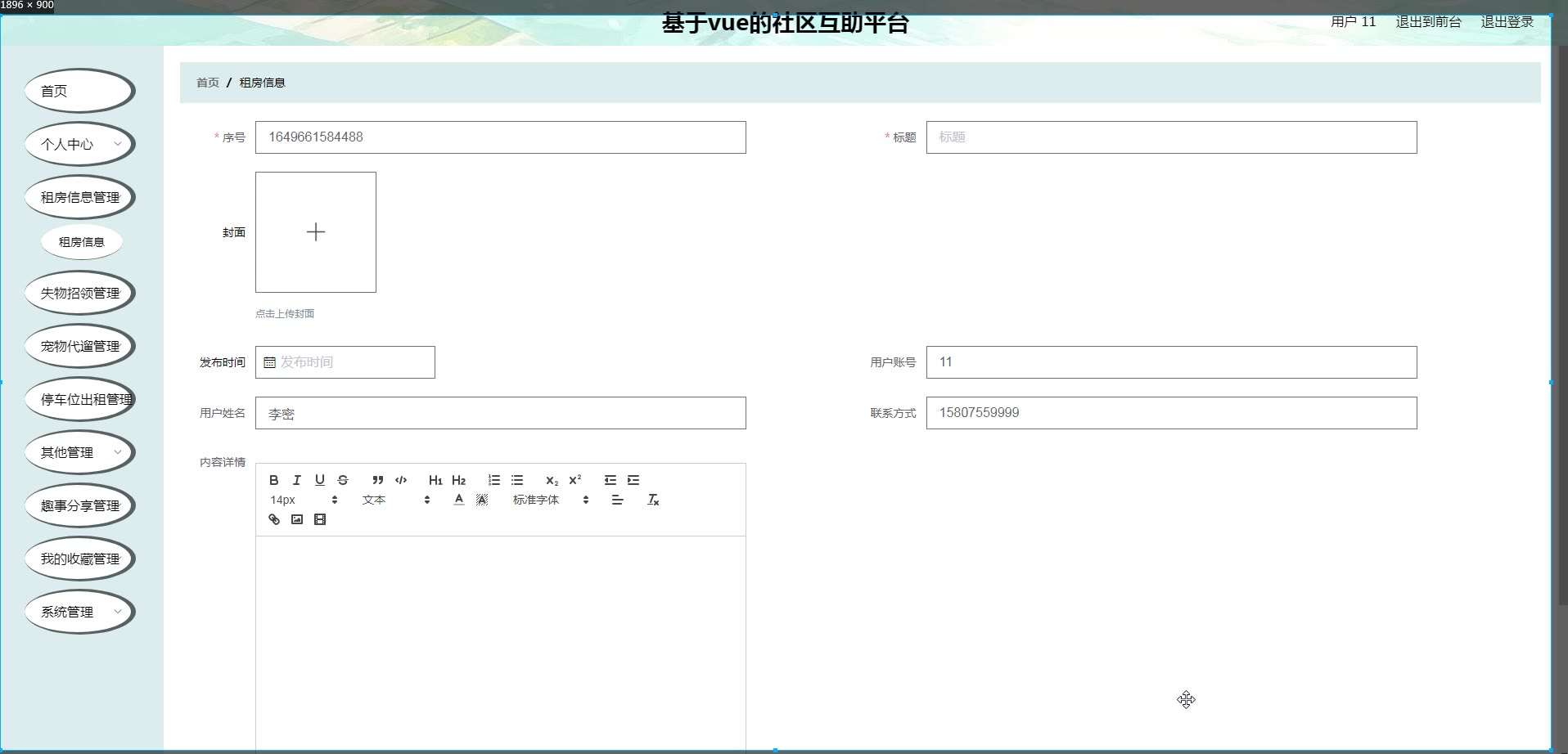
Task: Open 宠物代遛管理 in the sidebar
Action: point(79,346)
